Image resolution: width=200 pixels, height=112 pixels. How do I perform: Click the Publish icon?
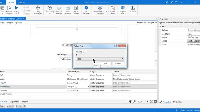(132, 9)
